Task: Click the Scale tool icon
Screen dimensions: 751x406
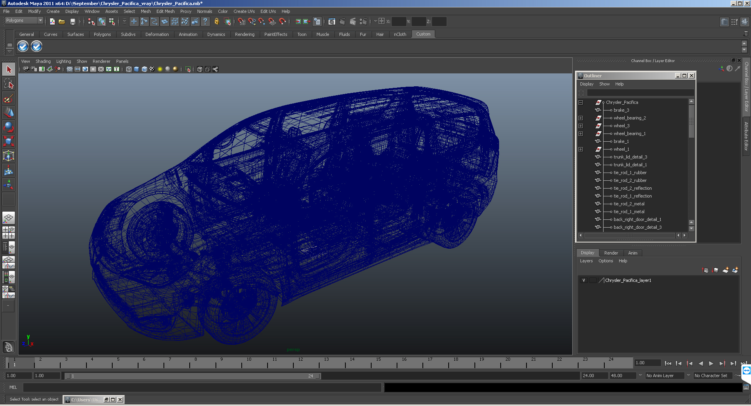Action: (9, 141)
